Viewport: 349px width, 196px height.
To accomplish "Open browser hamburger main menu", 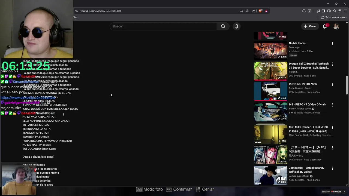I will coord(345,11).
